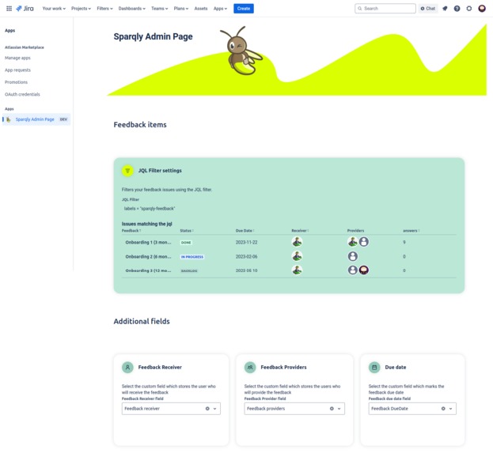Sort table by Due Date column

(x=245, y=231)
